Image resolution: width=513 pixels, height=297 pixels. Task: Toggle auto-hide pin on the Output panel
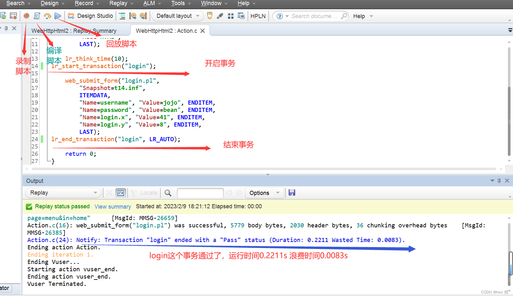[499, 181]
